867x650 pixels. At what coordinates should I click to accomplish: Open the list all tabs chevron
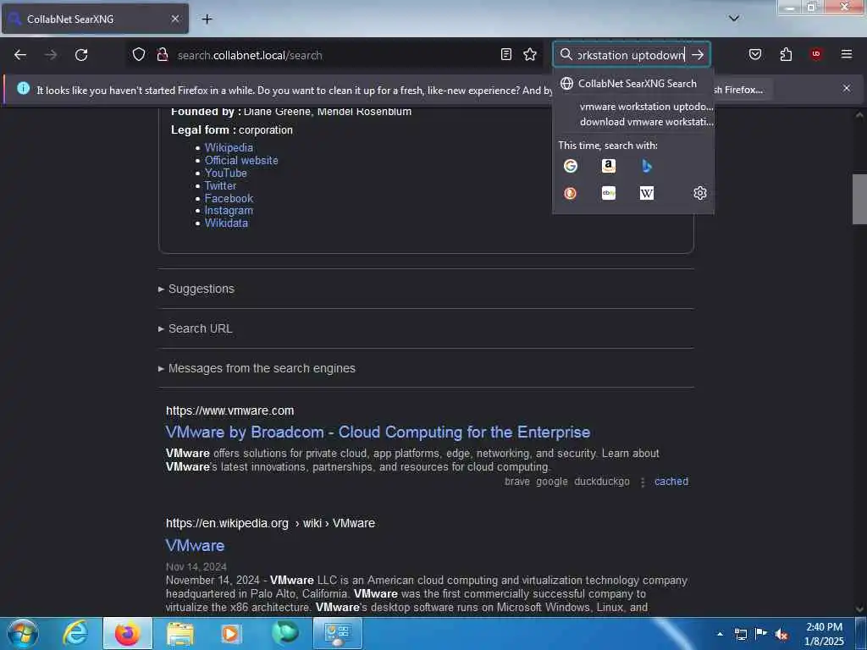coord(734,19)
